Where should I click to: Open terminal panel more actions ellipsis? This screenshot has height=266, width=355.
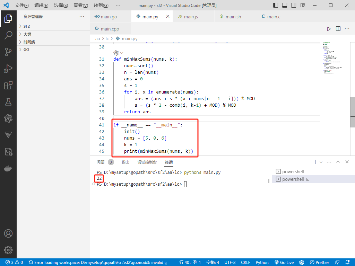coord(329,162)
